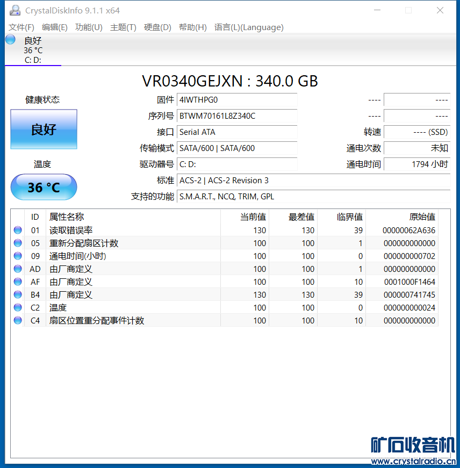The image size is (460, 468).
Task: Click the standard field ACS-2 Revision 3
Action: click(x=313, y=181)
